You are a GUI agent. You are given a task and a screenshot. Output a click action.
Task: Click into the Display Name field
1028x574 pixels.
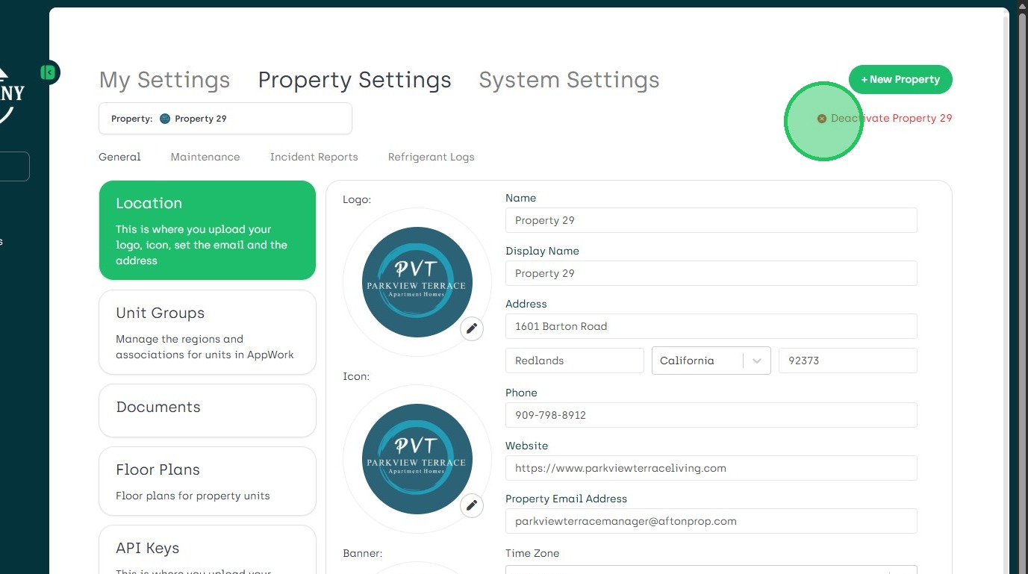point(711,273)
